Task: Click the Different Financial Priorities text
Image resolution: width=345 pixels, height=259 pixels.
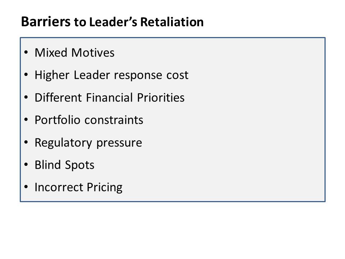Action: [x=110, y=97]
